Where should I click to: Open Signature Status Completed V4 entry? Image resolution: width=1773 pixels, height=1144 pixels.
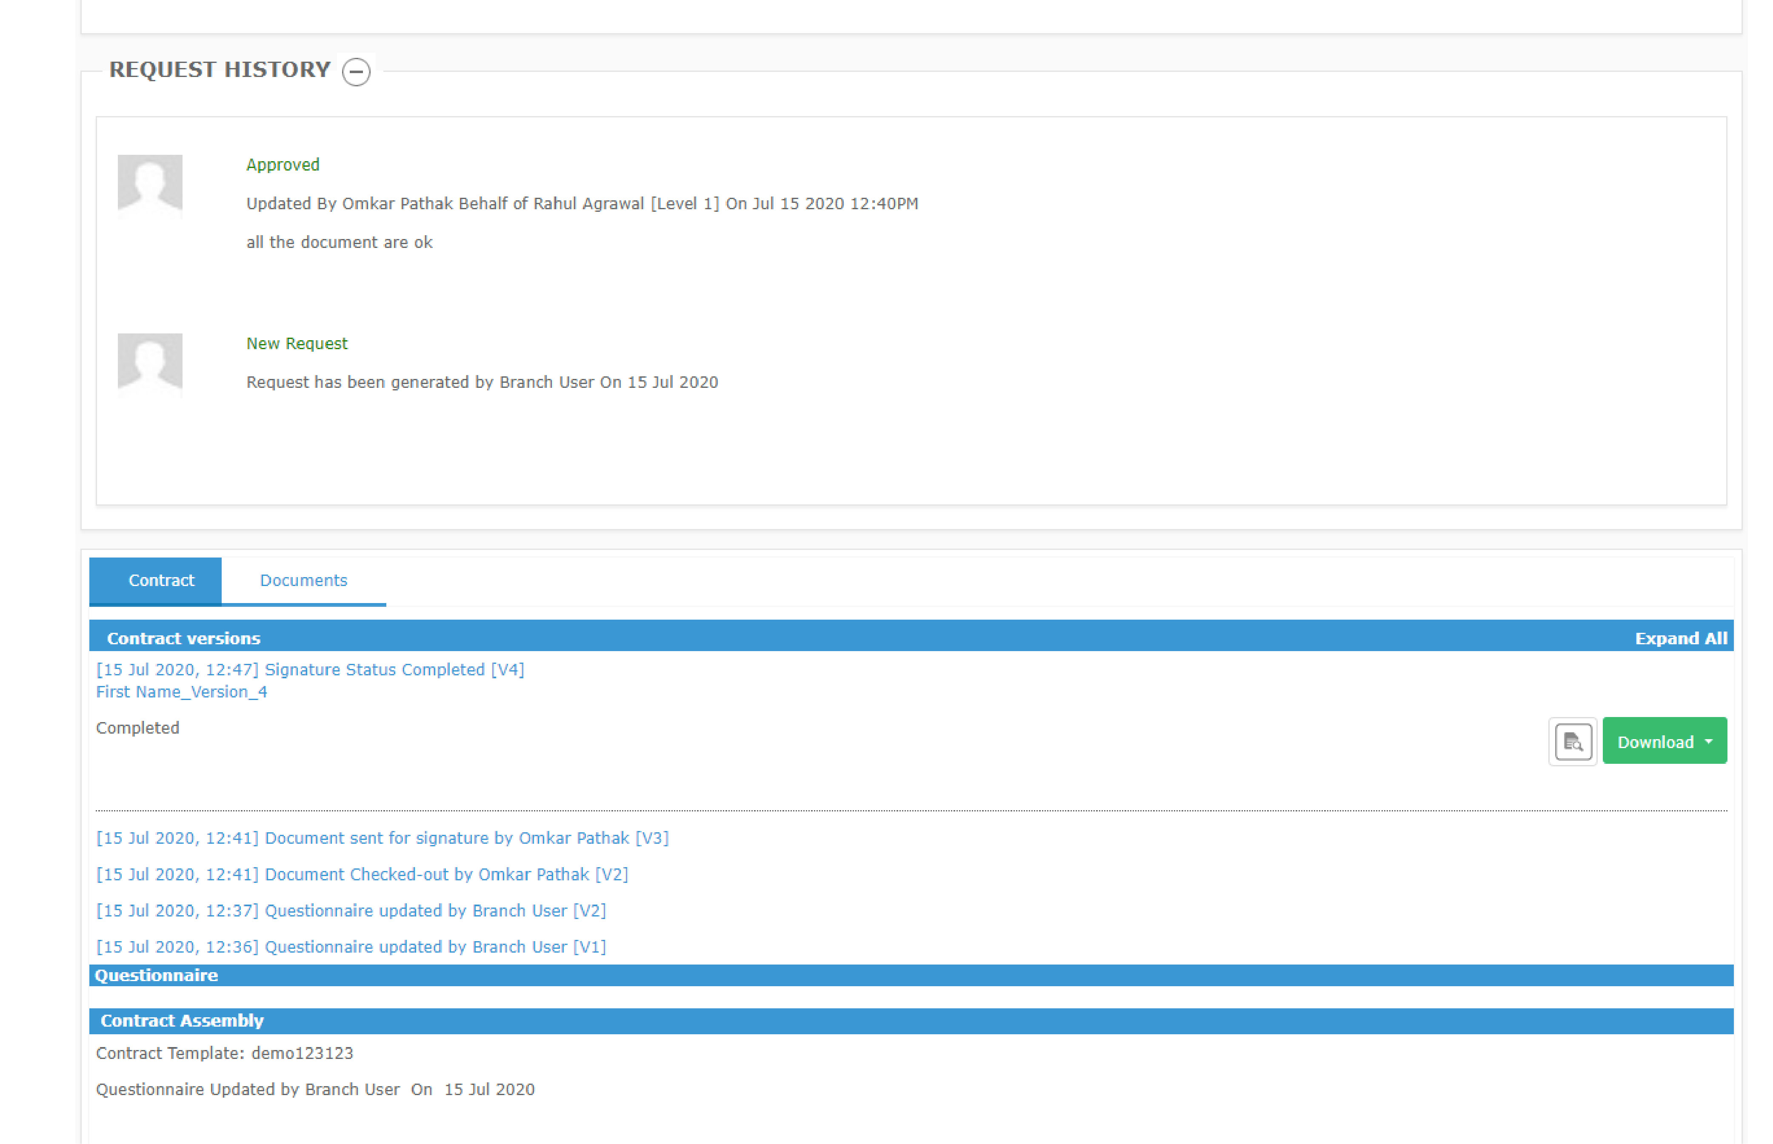(310, 669)
